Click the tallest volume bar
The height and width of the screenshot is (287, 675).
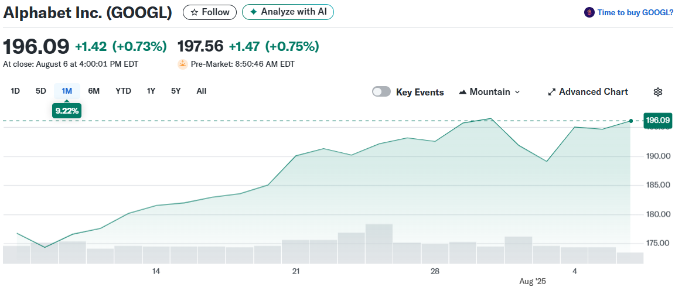click(379, 244)
